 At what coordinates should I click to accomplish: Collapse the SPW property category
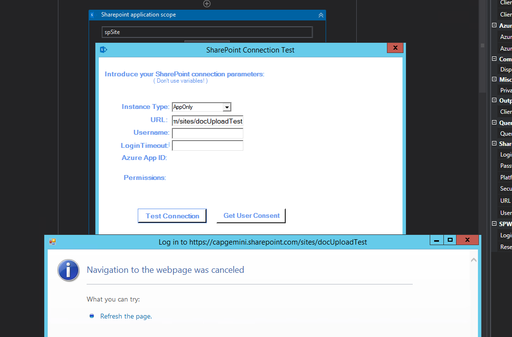[x=494, y=224]
